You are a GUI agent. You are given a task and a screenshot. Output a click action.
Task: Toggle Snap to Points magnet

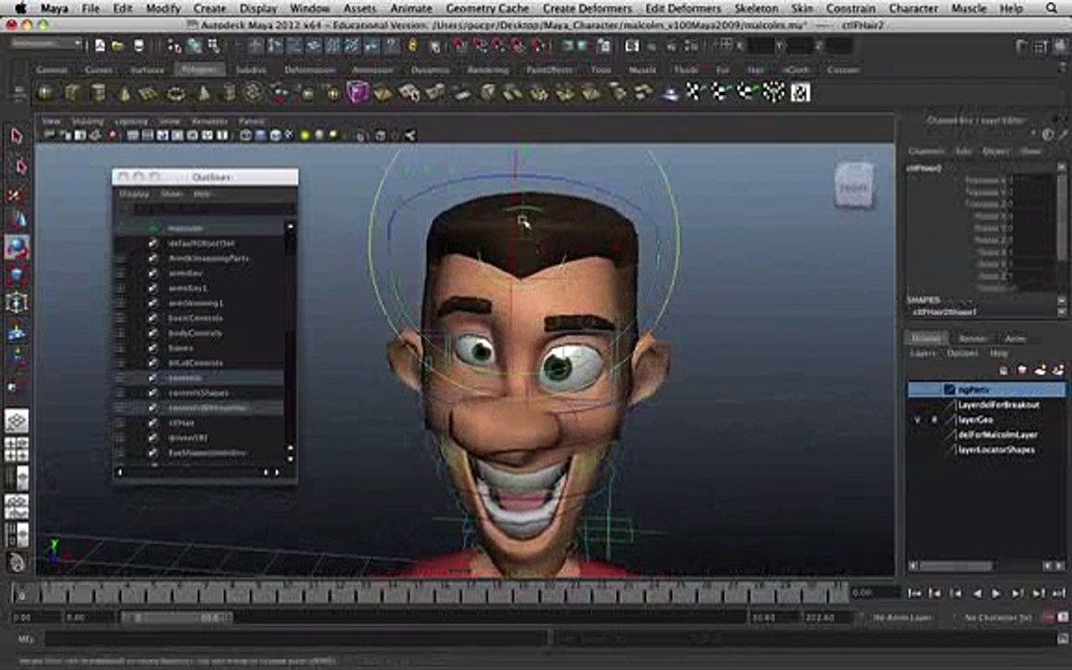[499, 46]
